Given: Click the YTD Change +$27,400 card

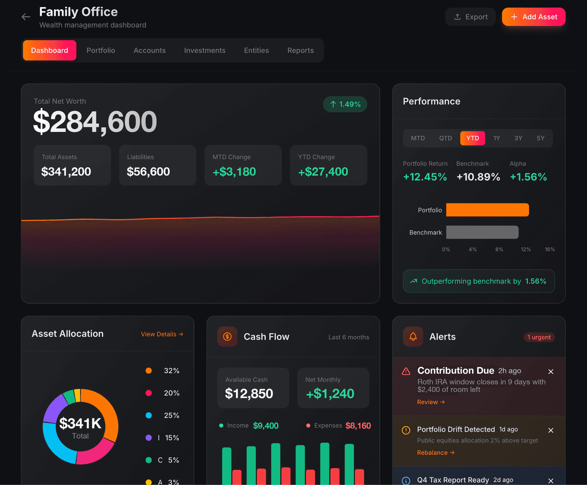Looking at the screenshot, I should point(329,165).
